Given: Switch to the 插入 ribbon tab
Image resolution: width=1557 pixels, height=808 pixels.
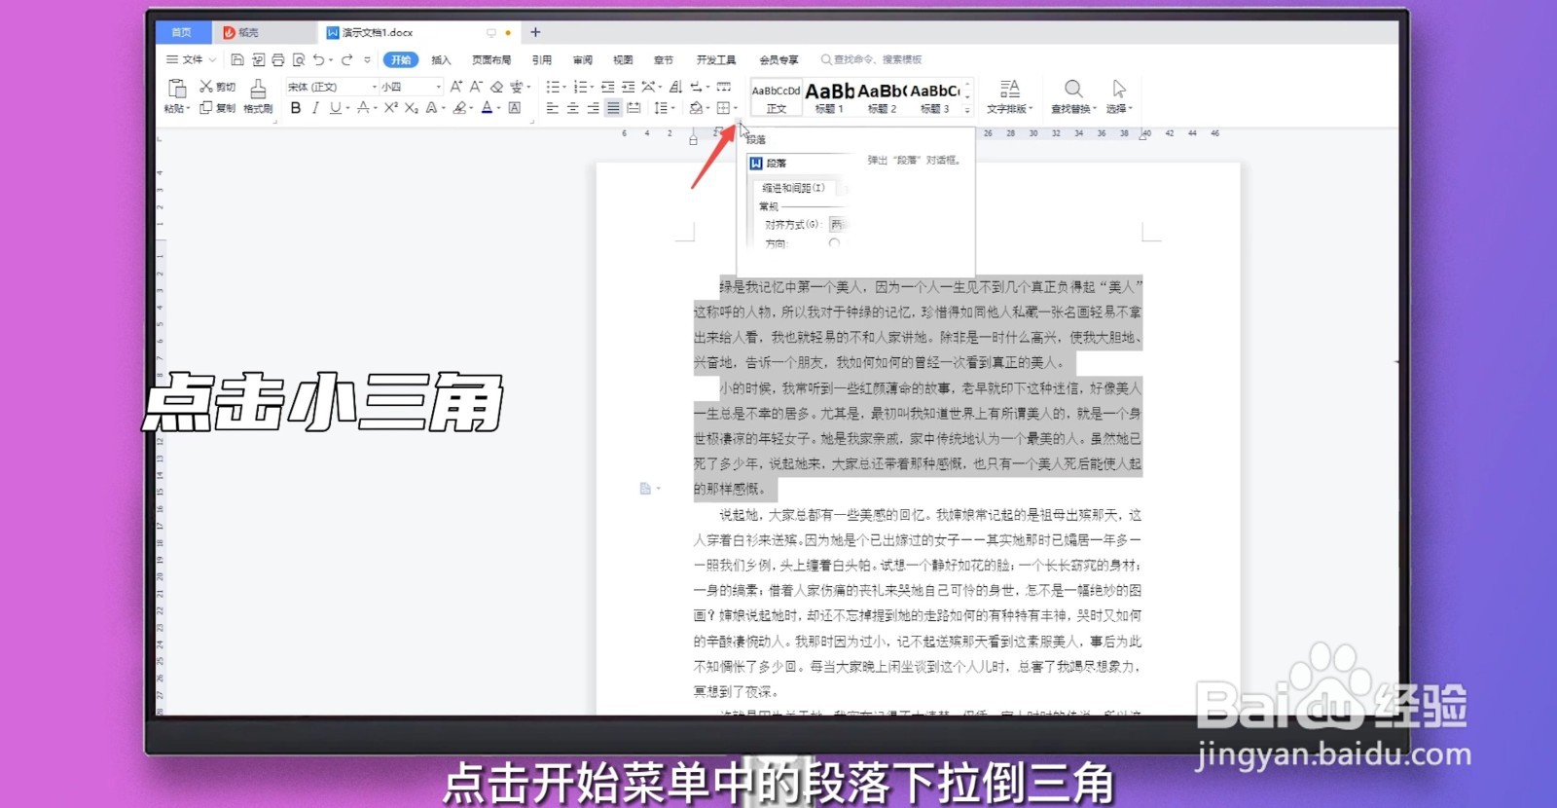Looking at the screenshot, I should 441,59.
